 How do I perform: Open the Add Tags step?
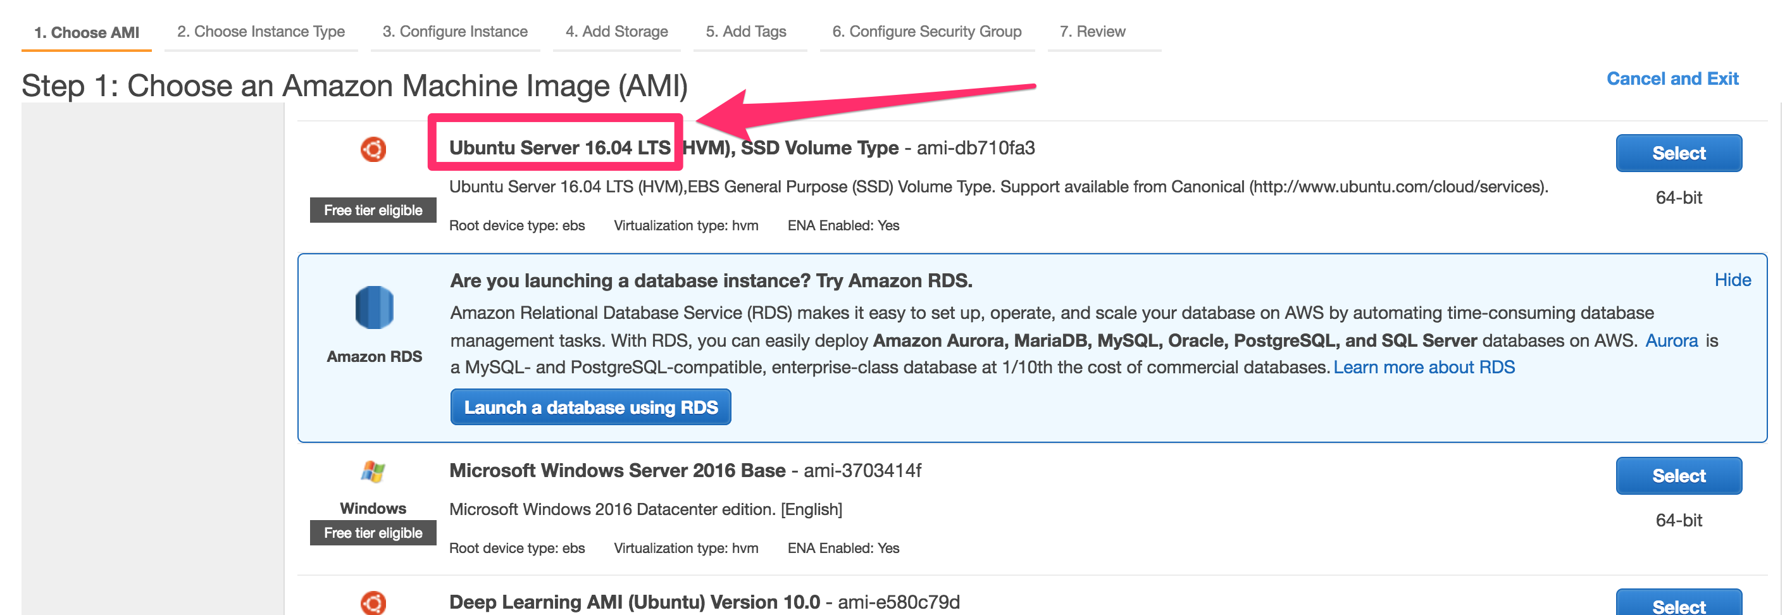click(746, 31)
